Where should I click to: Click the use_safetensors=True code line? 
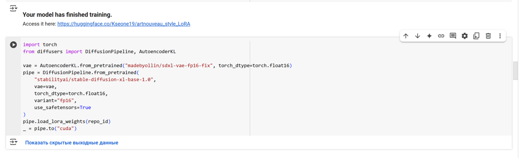coord(62,107)
